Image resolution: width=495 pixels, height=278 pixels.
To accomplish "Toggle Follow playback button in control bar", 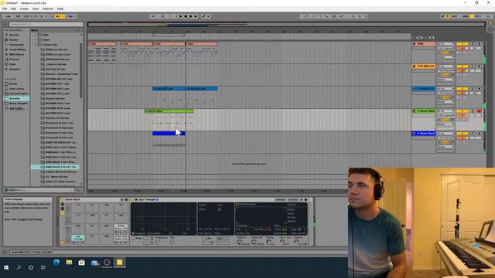I will tap(153, 16).
